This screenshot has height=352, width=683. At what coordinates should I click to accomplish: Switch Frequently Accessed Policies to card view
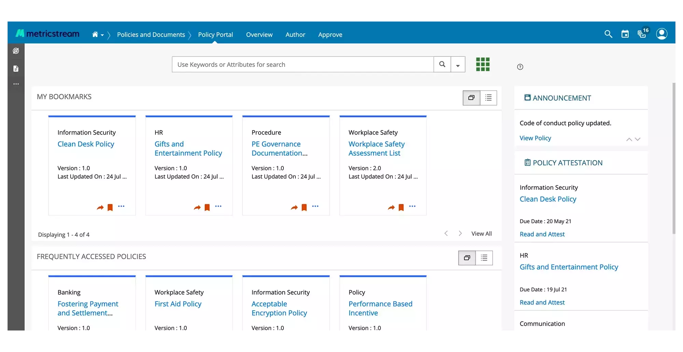(x=467, y=258)
